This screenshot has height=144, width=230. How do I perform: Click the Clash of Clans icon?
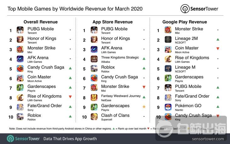pos(94,117)
